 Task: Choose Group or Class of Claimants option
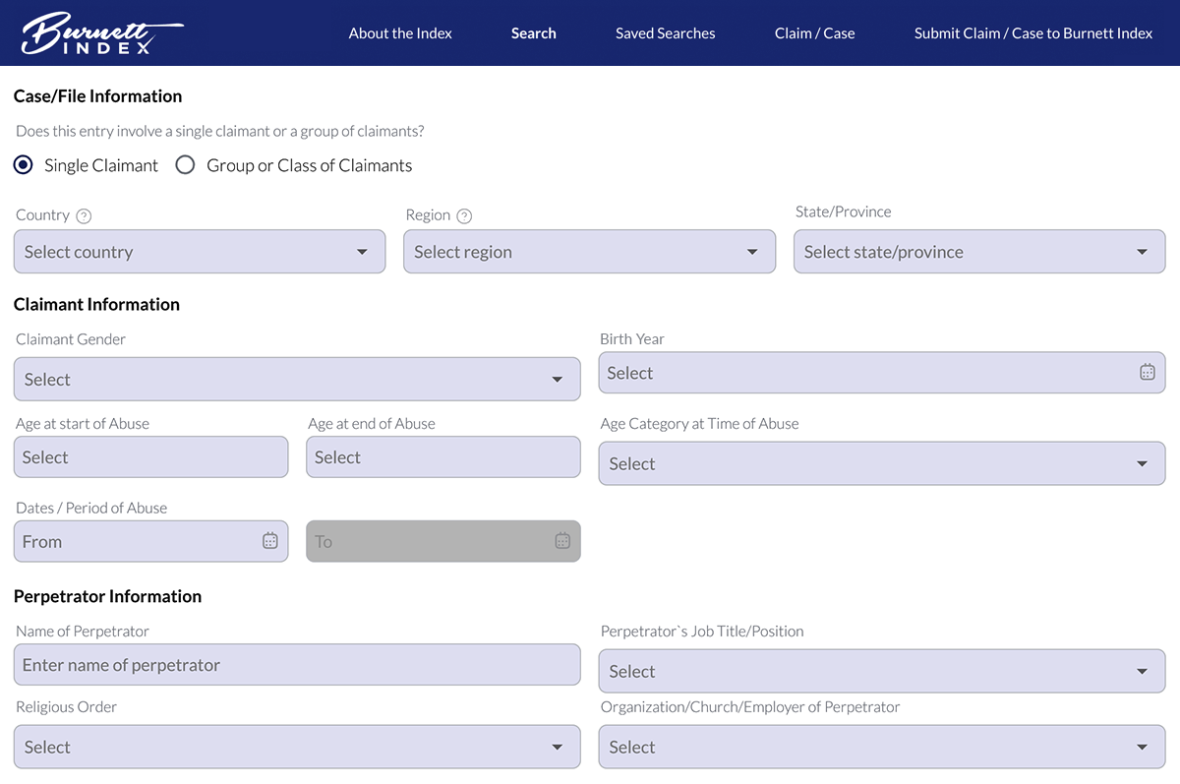click(x=185, y=165)
